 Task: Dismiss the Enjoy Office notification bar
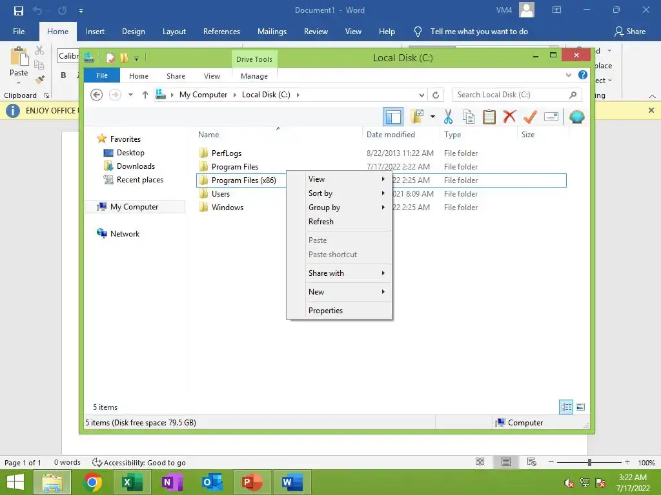(651, 110)
